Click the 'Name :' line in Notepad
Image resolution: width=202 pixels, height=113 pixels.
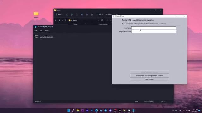click(x=37, y=35)
